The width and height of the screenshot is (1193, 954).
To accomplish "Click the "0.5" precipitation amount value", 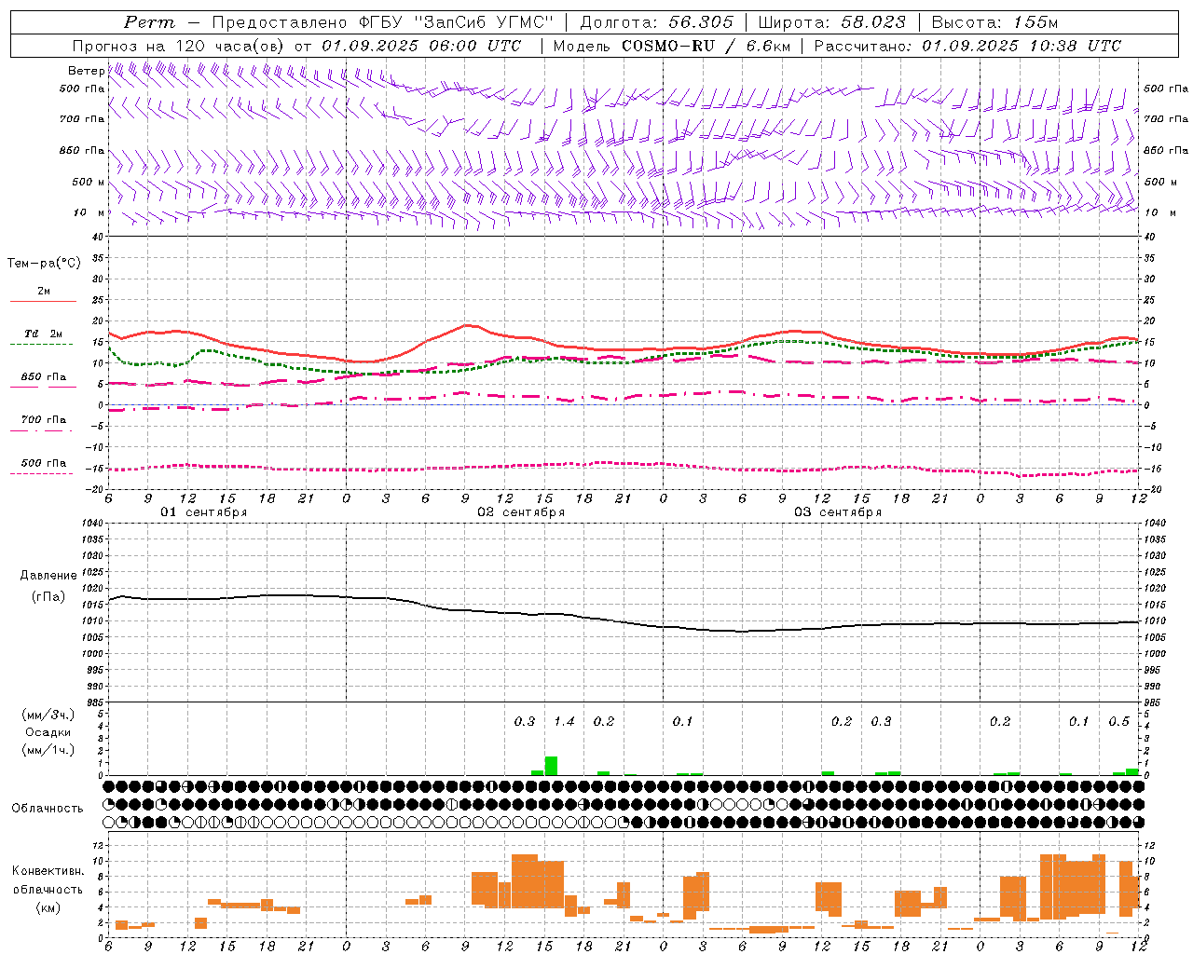I will pyautogui.click(x=1118, y=721).
